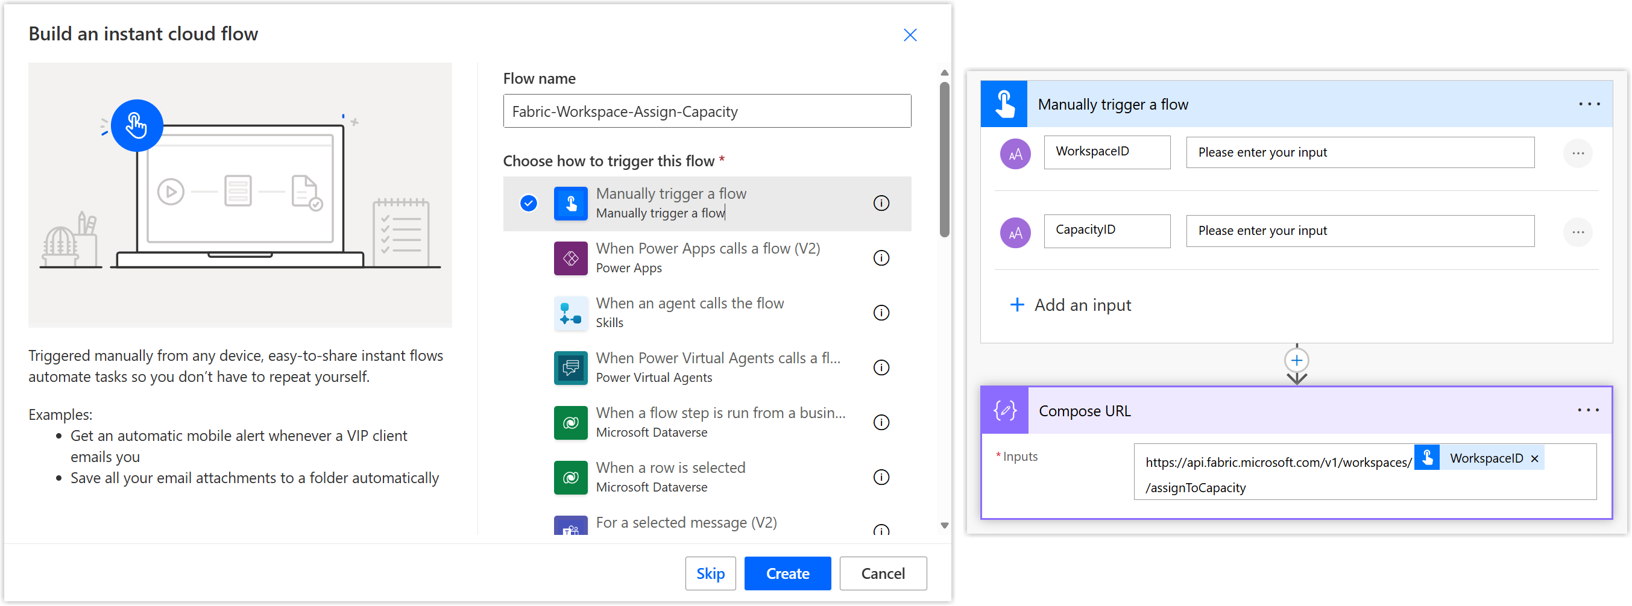
Task: Click the Cancel button
Action: pos(883,573)
